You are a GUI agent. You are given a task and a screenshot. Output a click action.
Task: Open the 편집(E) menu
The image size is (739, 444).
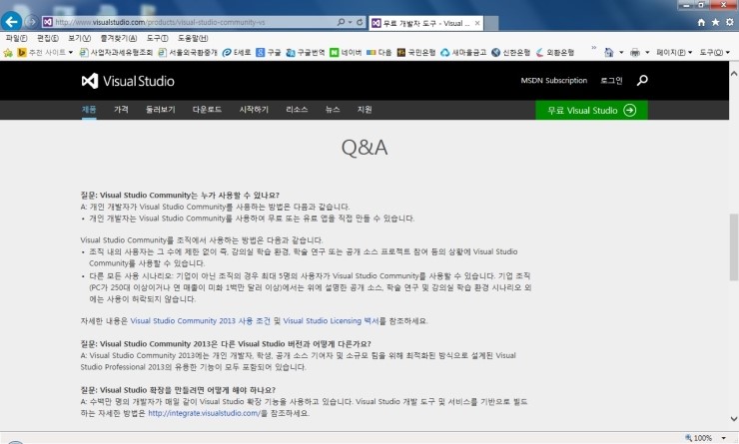tap(48, 38)
